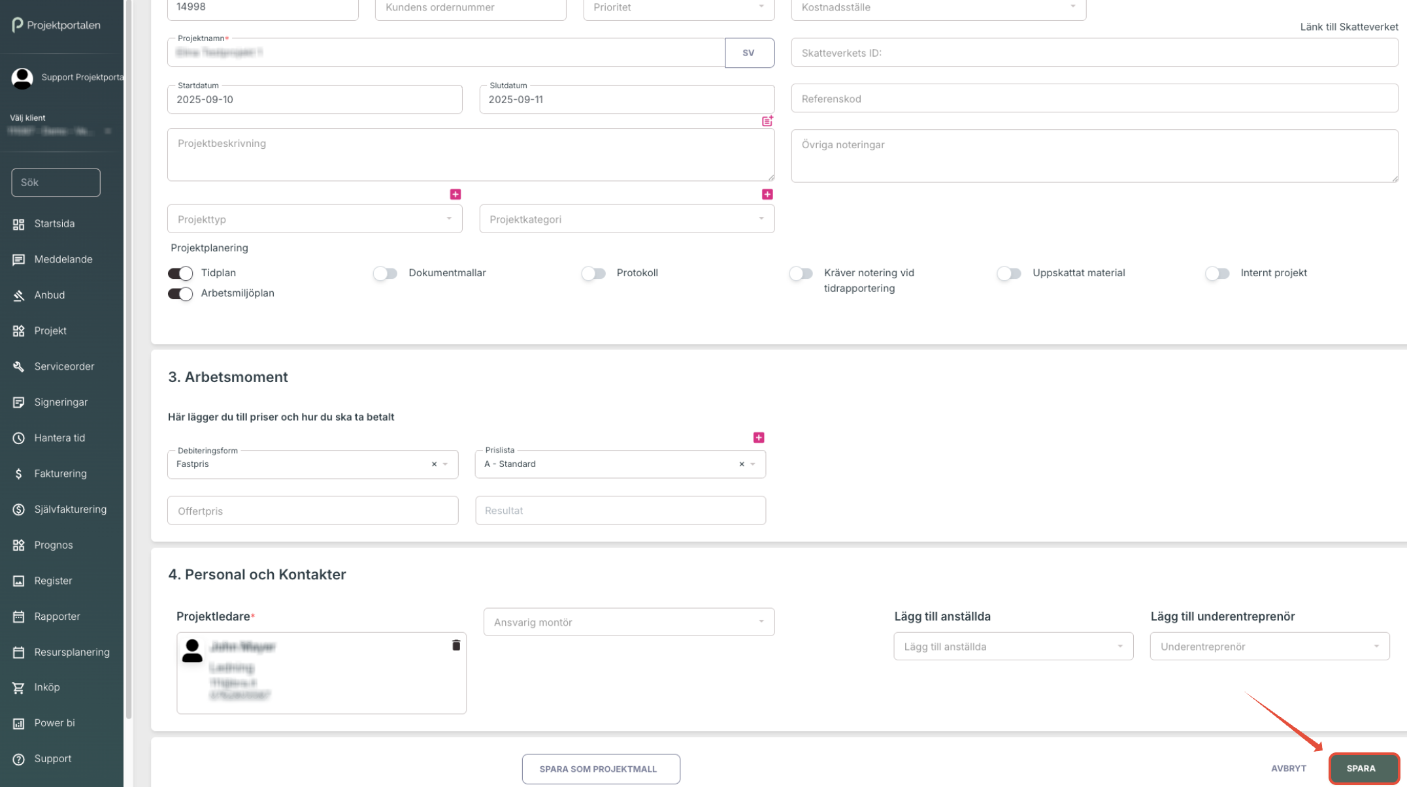Click user avatar icon in sidebar
The image size is (1407, 787).
coord(22,78)
